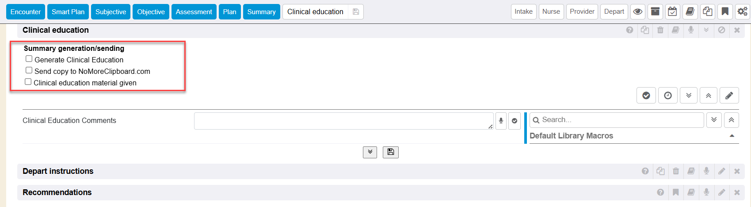Click the pencil edit button below Clinical education header

pos(729,96)
